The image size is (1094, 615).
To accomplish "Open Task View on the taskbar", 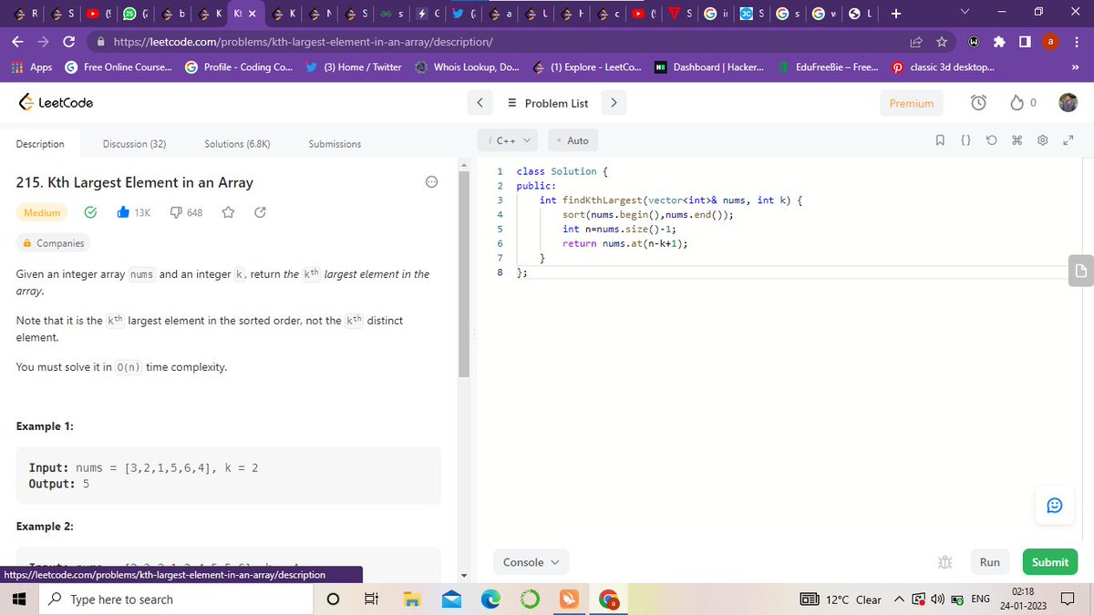I will point(371,600).
